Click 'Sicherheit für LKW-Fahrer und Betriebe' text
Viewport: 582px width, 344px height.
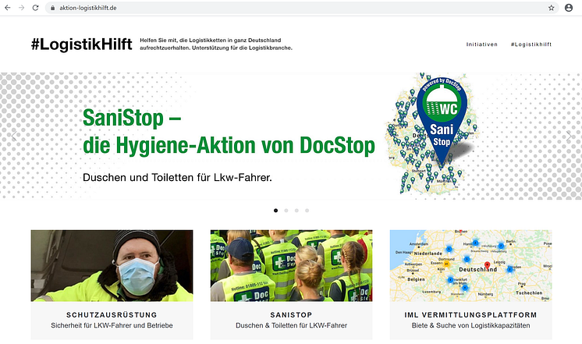(112, 325)
